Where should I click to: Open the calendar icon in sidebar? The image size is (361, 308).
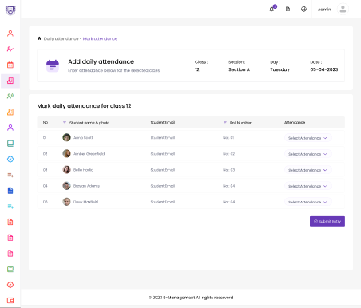pyautogui.click(x=10, y=65)
